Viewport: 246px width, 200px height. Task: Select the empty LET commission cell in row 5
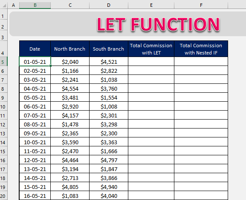click(151, 61)
